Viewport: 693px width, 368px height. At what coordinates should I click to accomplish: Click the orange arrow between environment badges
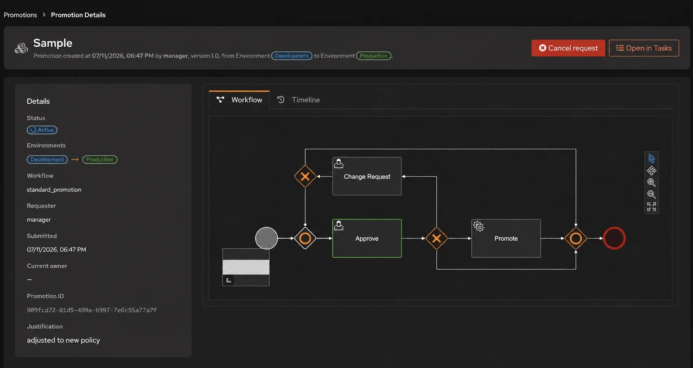click(x=75, y=159)
